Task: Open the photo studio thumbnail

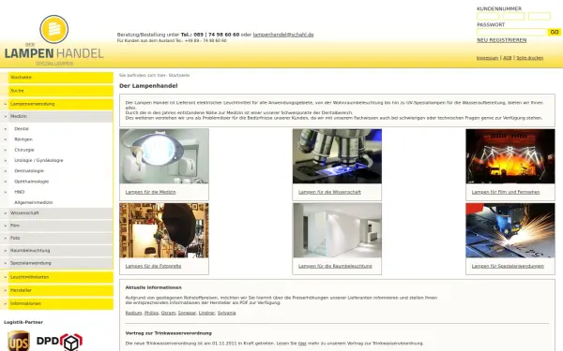Action: pyautogui.click(x=164, y=230)
